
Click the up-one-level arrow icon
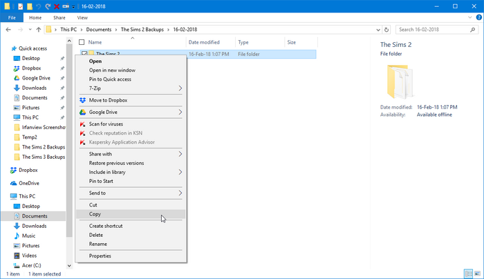39,30
